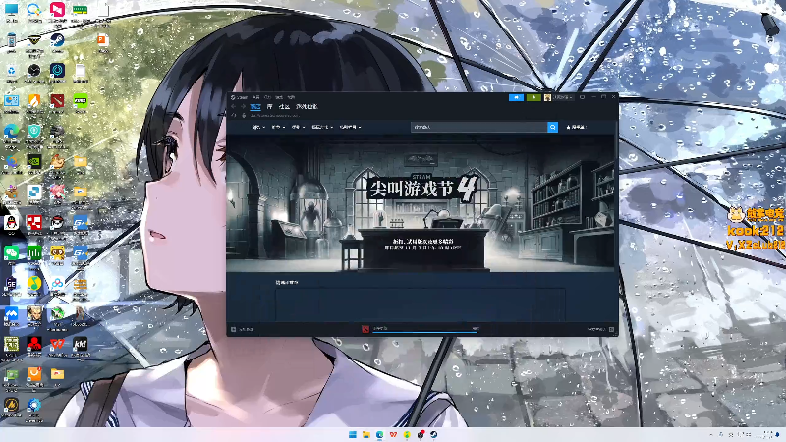Image resolution: width=786 pixels, height=442 pixels.
Task: Open the pink-haired anime character shortcut
Action: tap(57, 193)
